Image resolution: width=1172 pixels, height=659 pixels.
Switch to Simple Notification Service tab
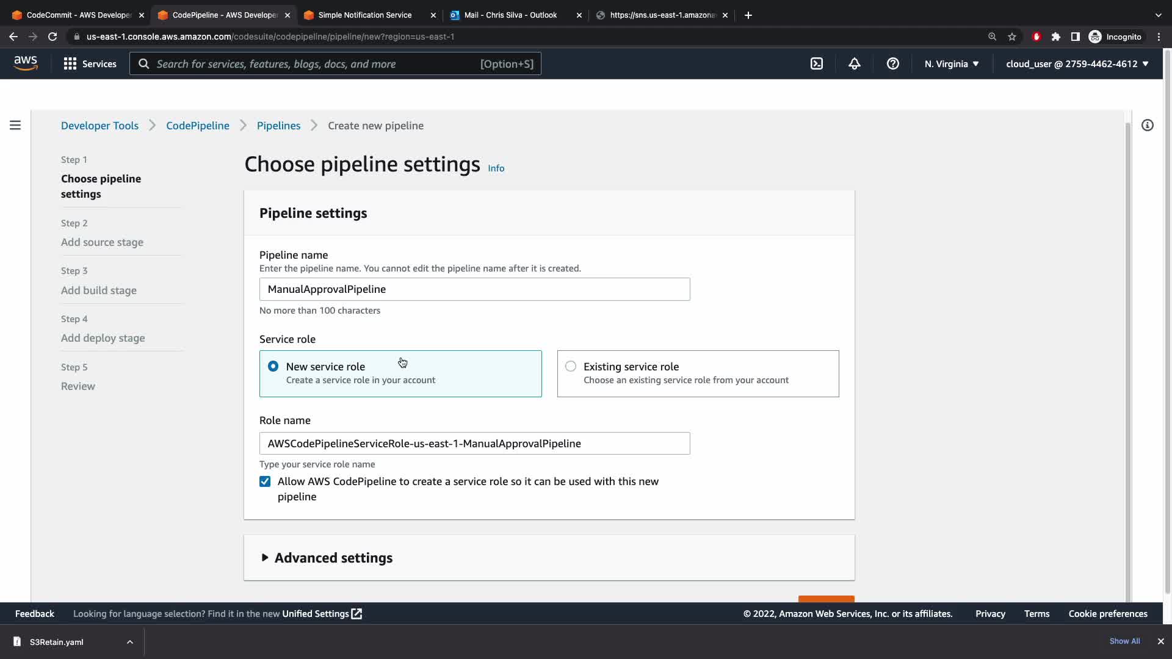tap(364, 15)
